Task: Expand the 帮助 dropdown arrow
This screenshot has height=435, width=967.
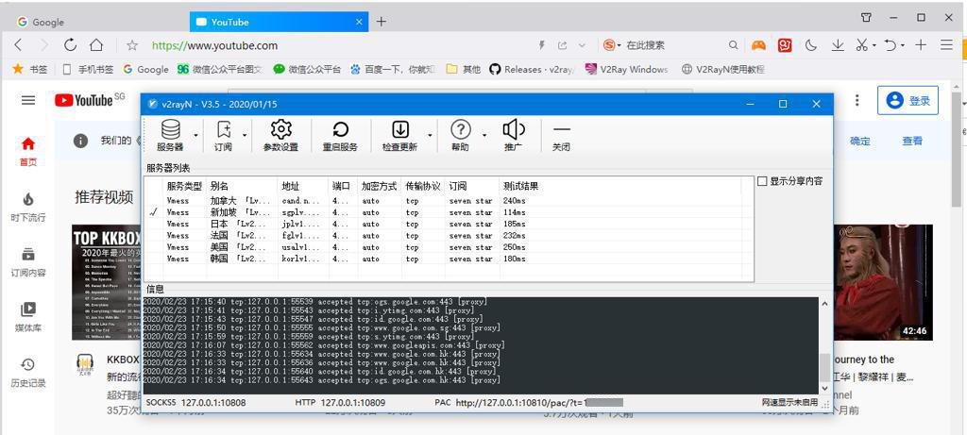Action: [x=484, y=135]
